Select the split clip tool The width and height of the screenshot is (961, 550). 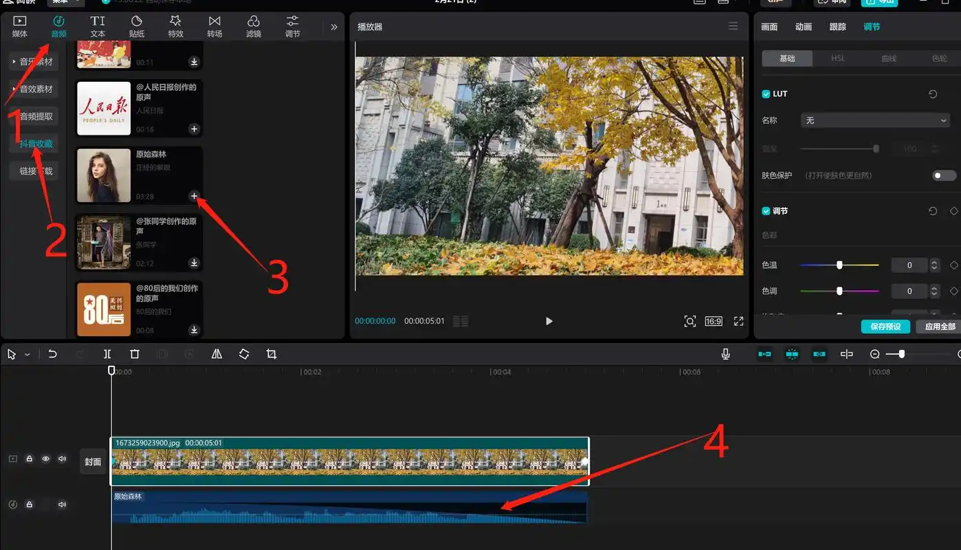[107, 354]
